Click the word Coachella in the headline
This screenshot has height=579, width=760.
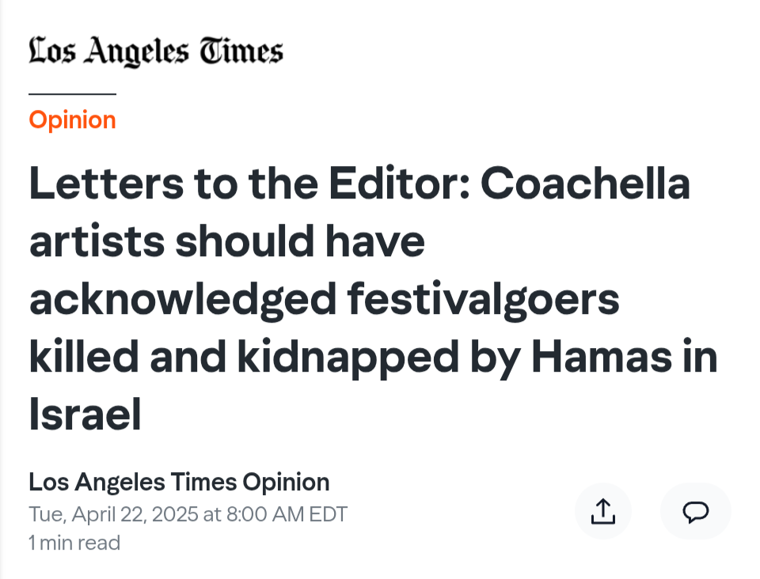pos(585,184)
